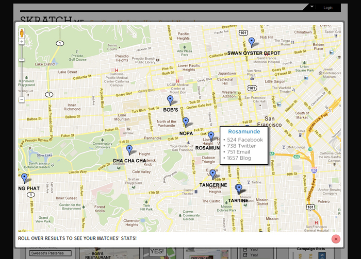
Task: Open the Rosamunde title link in popup
Action: click(x=244, y=131)
